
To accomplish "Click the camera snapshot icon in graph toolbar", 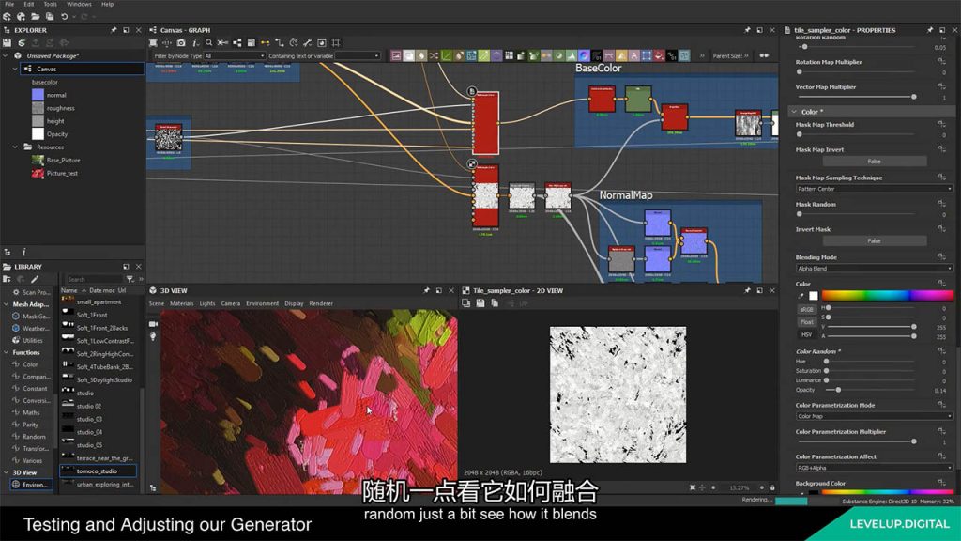I will (181, 42).
